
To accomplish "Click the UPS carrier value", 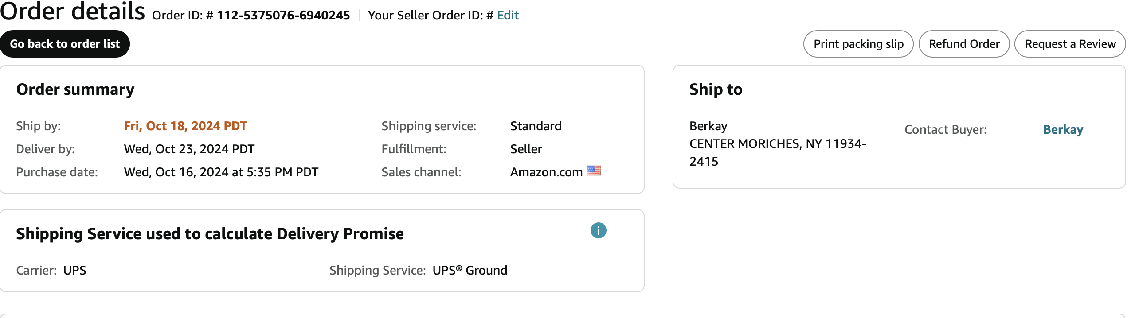I will 75,271.
